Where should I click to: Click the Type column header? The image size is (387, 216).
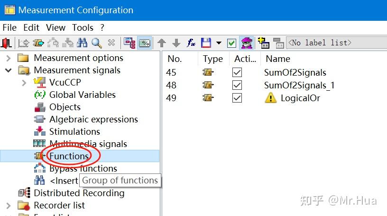pyautogui.click(x=212, y=59)
